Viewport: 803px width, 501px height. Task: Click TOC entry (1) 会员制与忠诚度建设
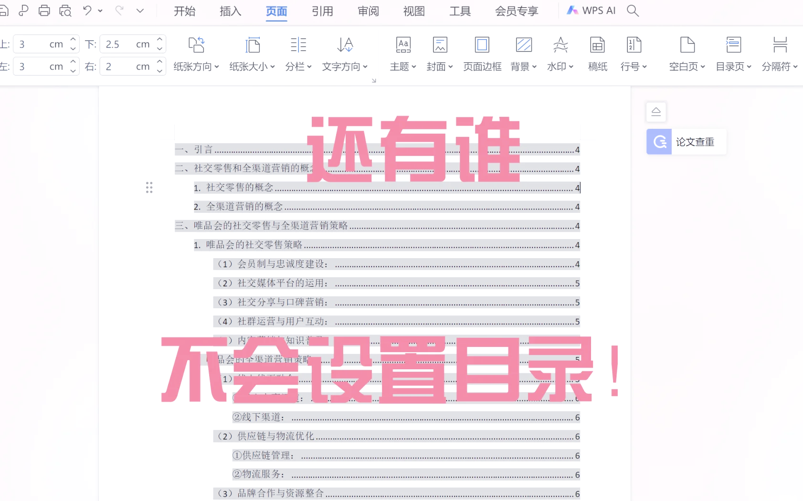[396, 264]
